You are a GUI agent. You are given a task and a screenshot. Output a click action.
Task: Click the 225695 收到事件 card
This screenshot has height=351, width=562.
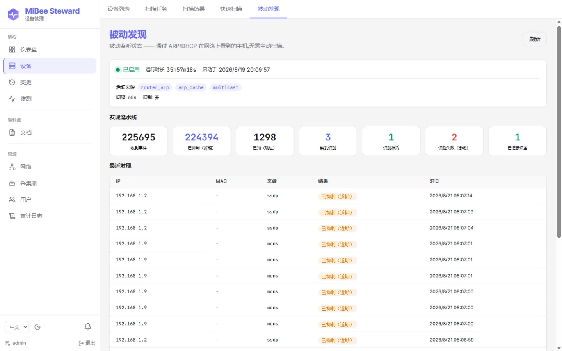139,141
